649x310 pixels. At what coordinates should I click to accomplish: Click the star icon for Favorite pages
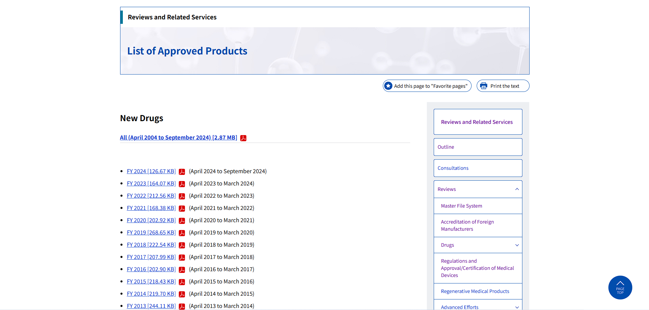[x=388, y=86]
